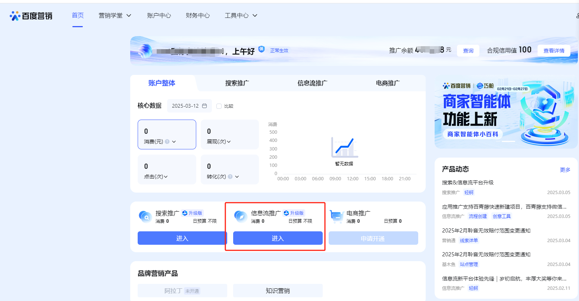Open the 2025-03-12 date picker field
The height and width of the screenshot is (301, 579).
pyautogui.click(x=189, y=106)
